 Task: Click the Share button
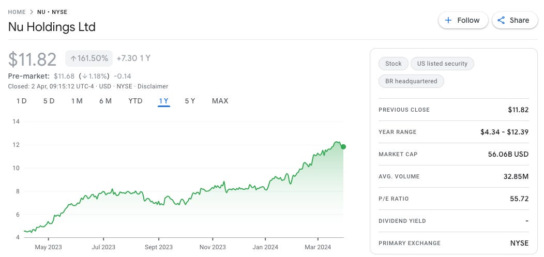click(515, 20)
